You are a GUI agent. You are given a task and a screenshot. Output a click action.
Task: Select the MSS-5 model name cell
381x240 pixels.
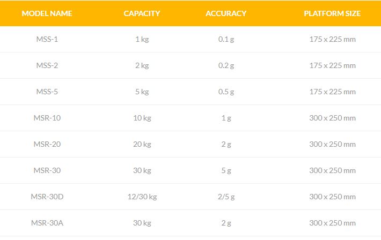click(47, 92)
